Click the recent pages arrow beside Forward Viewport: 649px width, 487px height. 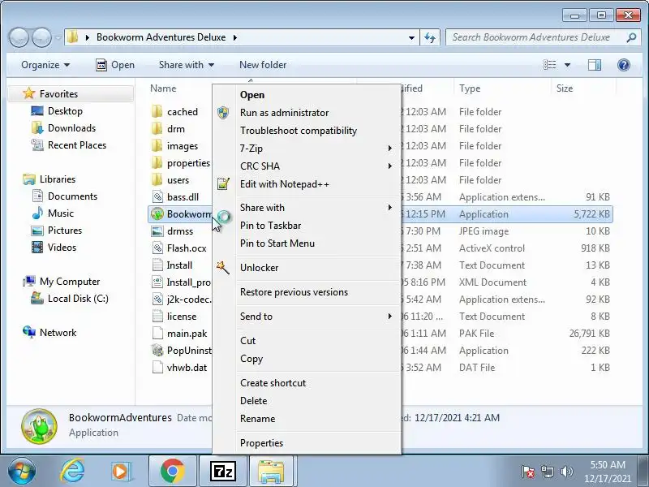coord(58,37)
